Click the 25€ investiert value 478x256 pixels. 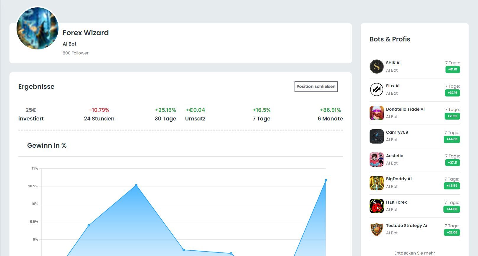coord(31,110)
